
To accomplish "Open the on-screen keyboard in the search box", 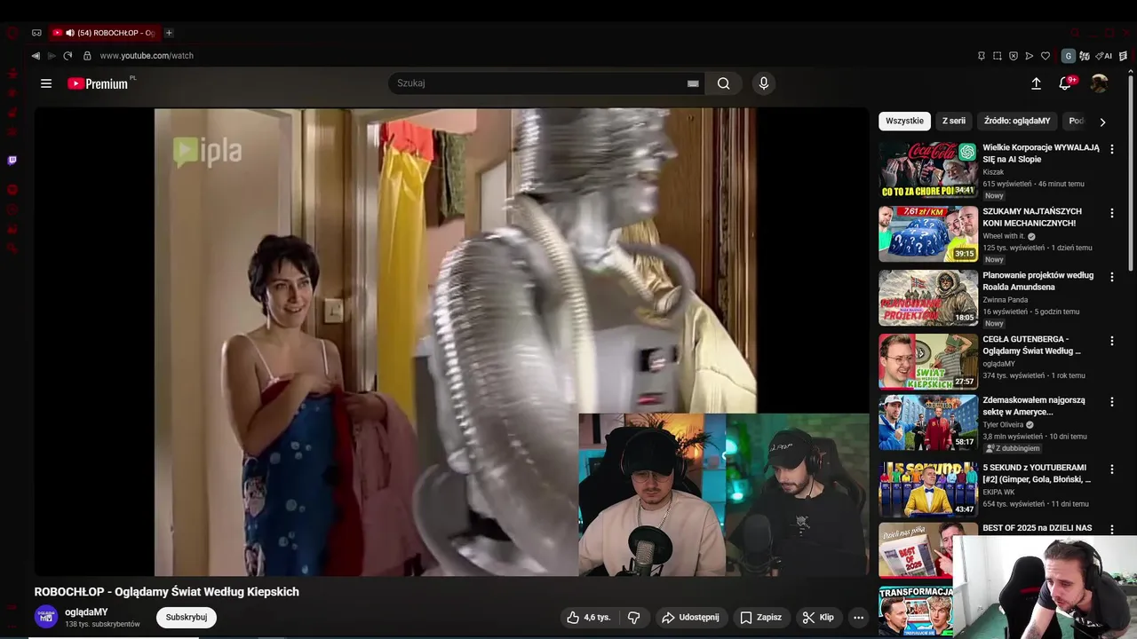I will 693,83.
